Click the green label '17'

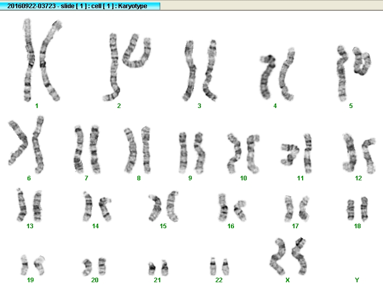click(296, 226)
